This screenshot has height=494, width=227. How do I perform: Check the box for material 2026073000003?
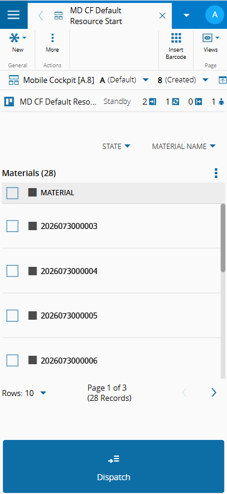click(13, 226)
